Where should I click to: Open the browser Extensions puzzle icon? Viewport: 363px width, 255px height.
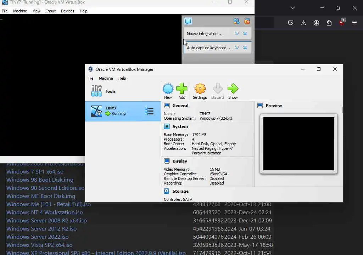click(x=329, y=23)
